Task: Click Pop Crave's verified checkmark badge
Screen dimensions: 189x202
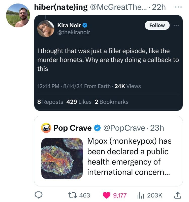Action: 97,128
